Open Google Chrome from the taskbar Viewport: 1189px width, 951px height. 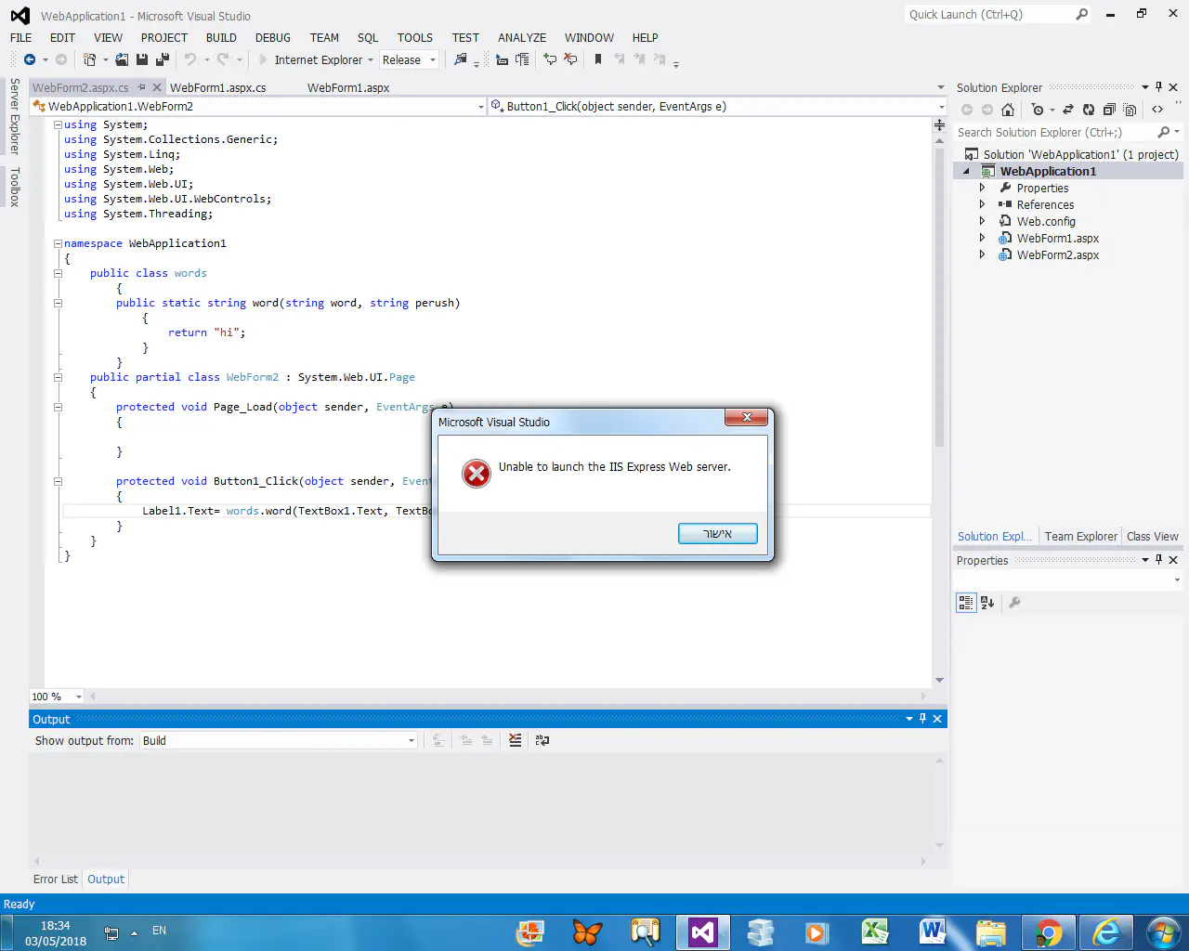click(x=1048, y=931)
